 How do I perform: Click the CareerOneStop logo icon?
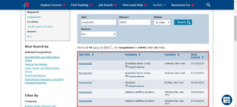[x=26, y=5]
